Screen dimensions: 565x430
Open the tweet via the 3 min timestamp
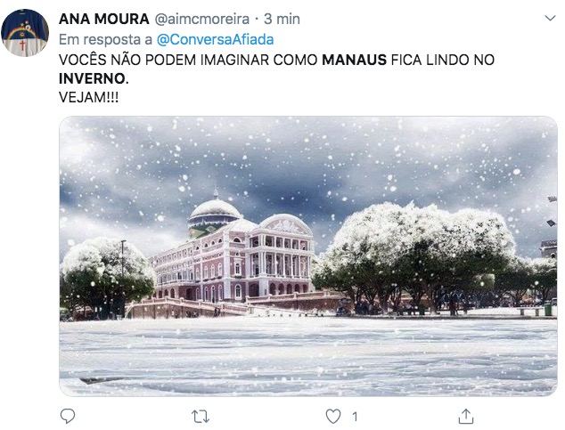pos(282,19)
